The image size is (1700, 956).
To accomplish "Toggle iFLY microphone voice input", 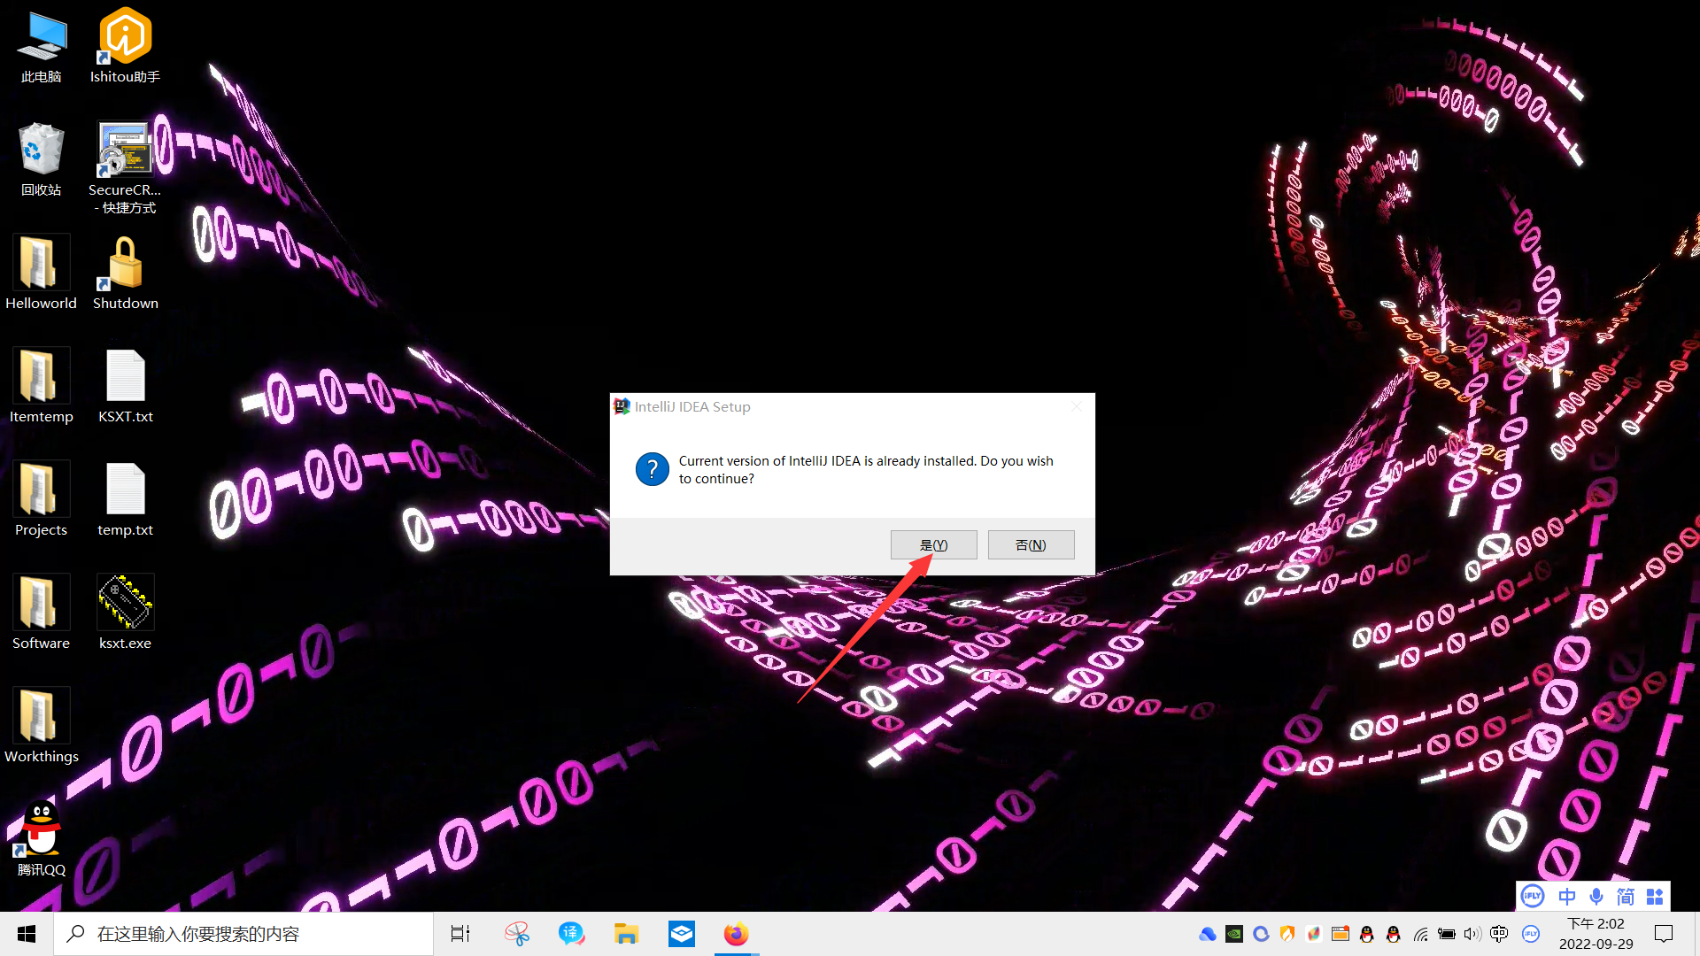I will click(1596, 897).
